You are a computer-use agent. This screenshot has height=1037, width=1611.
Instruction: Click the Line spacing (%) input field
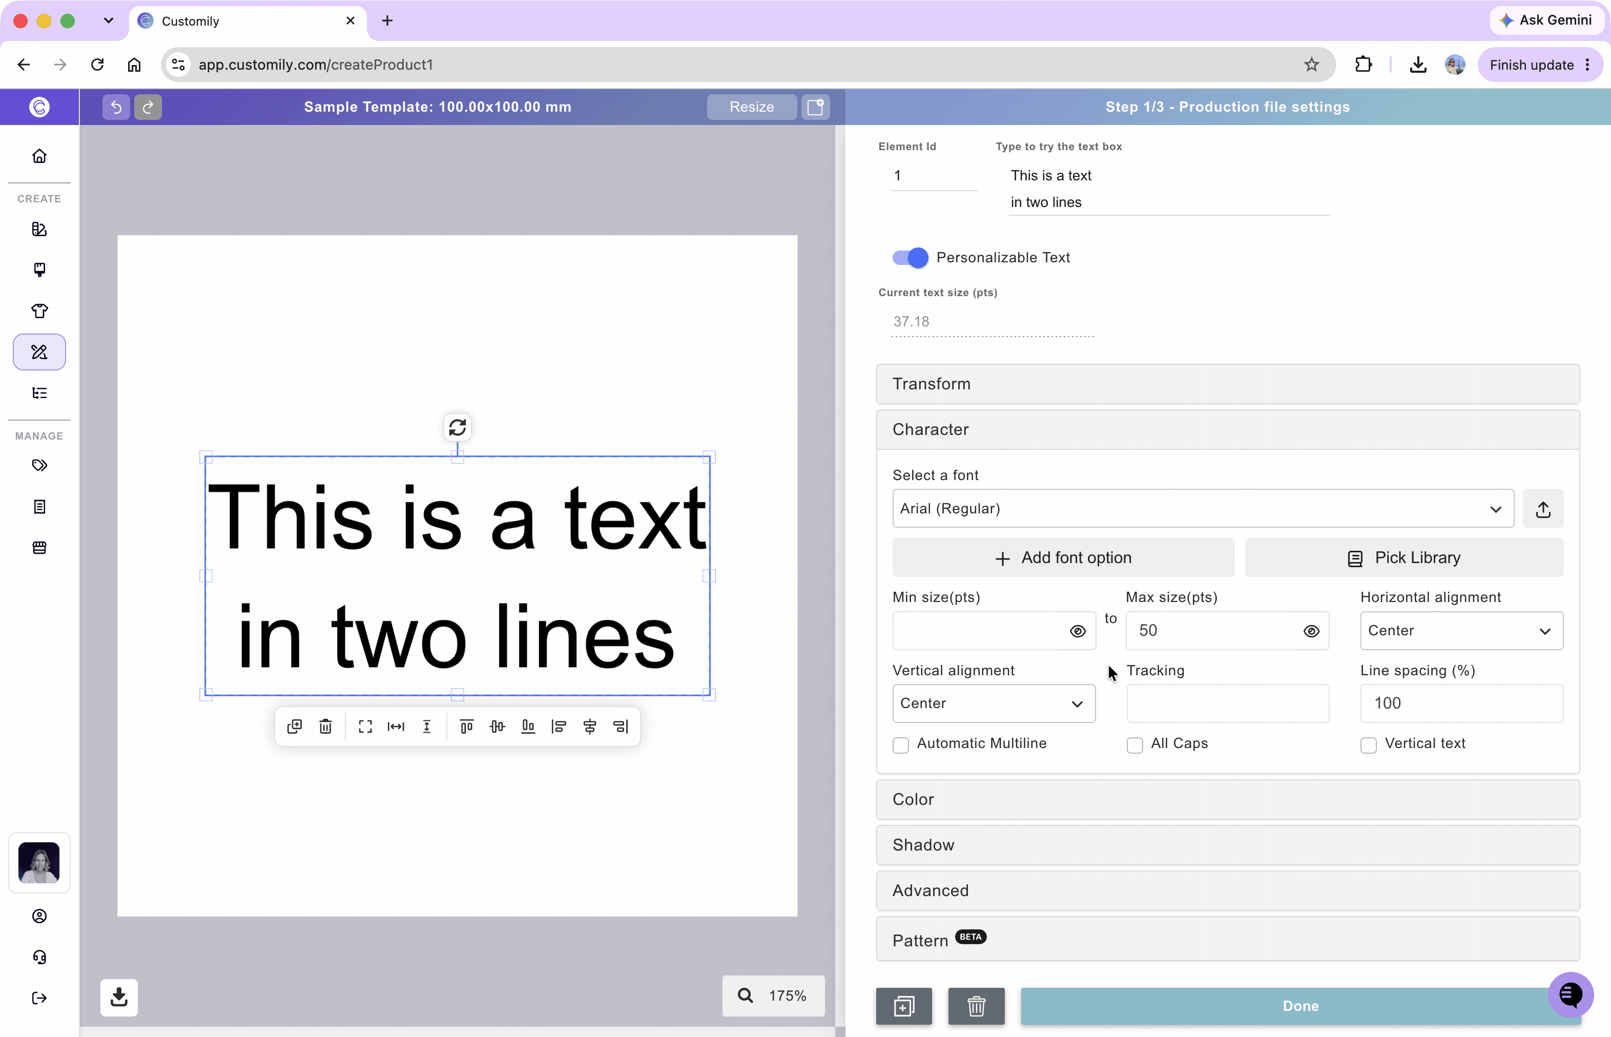tap(1461, 703)
